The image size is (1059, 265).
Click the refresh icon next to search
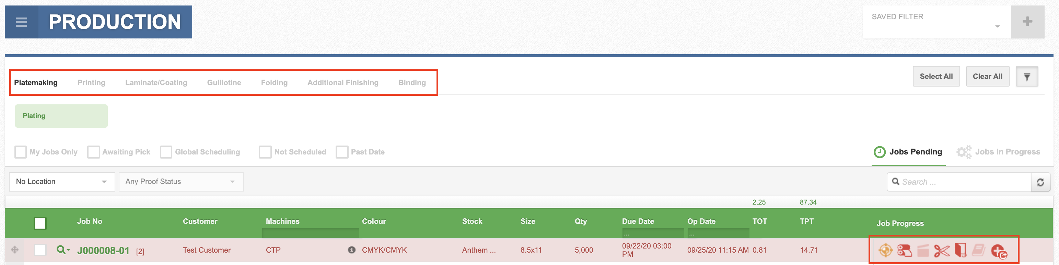[x=1040, y=182]
